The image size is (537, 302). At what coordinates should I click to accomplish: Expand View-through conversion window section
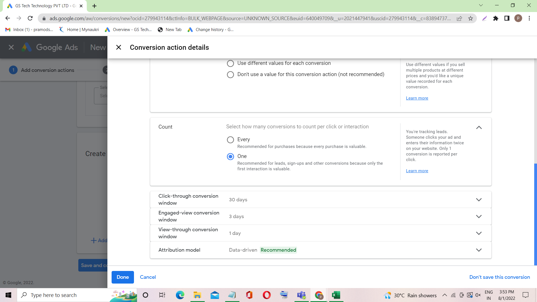coord(479,233)
